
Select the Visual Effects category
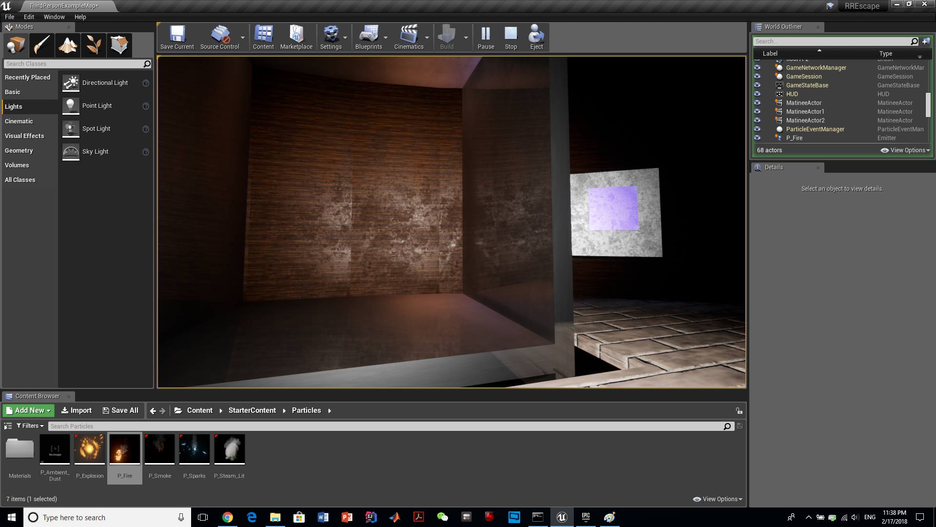click(x=24, y=136)
